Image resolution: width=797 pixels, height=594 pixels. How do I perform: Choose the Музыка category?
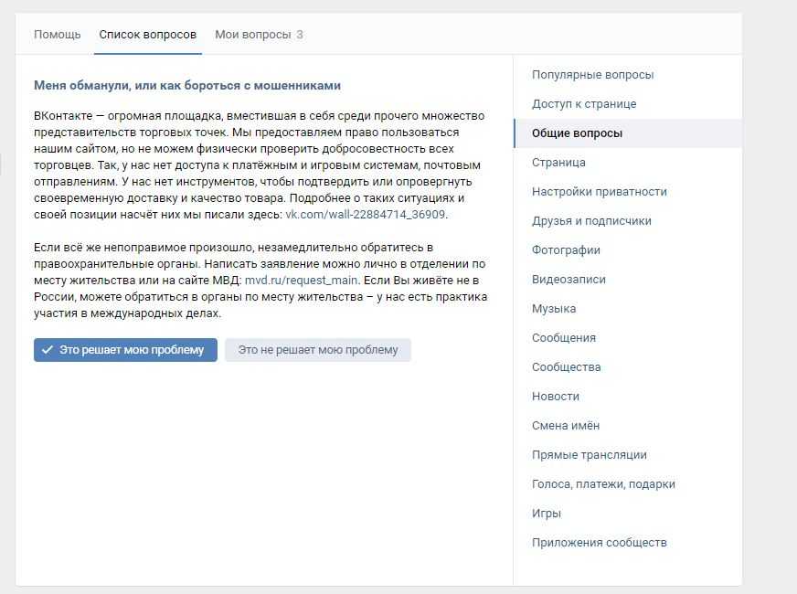coord(628,309)
